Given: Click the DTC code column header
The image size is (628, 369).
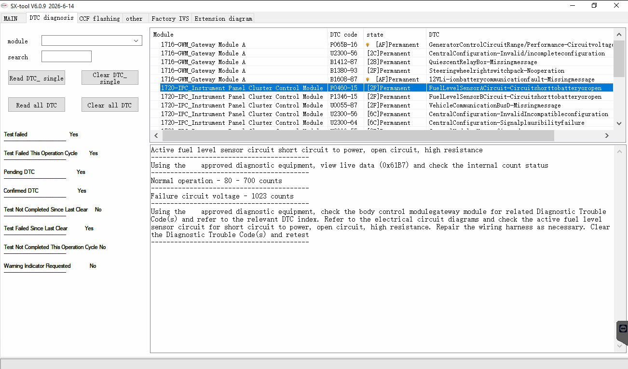Looking at the screenshot, I should point(345,35).
